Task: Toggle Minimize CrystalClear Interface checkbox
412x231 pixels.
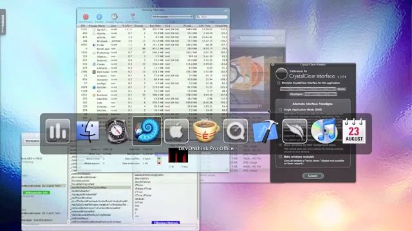Action: pyautogui.click(x=279, y=83)
